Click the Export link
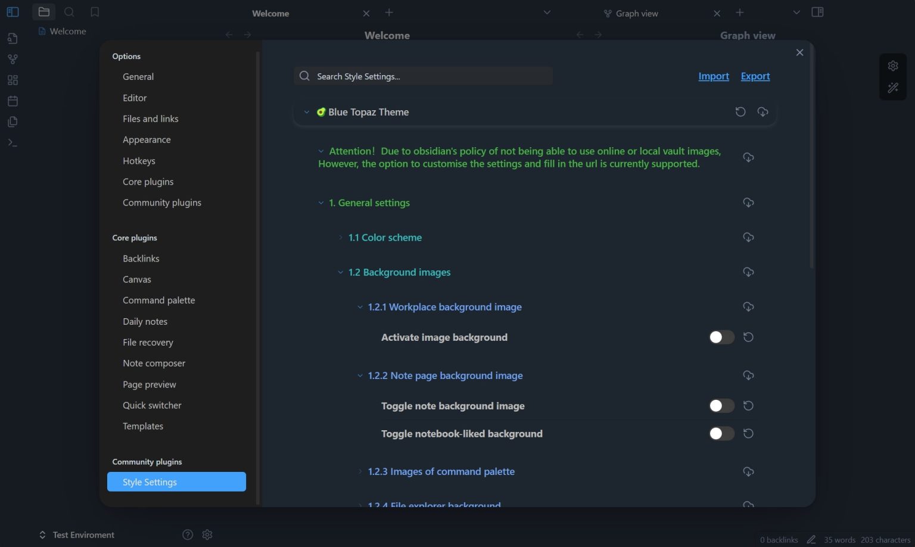Viewport: 915px width, 547px height. click(755, 76)
